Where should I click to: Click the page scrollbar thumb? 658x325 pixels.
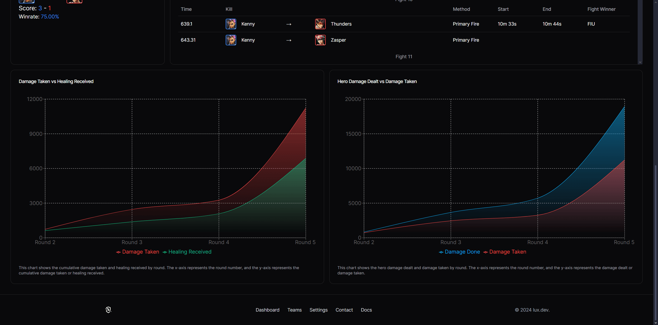656,242
